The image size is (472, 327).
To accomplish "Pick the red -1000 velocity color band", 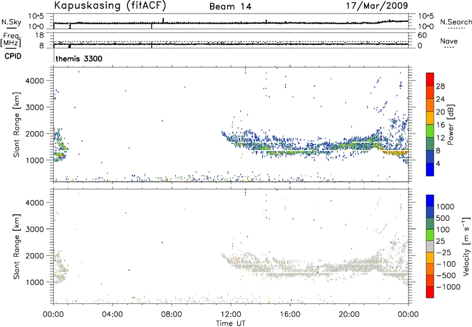I will 430,292.
